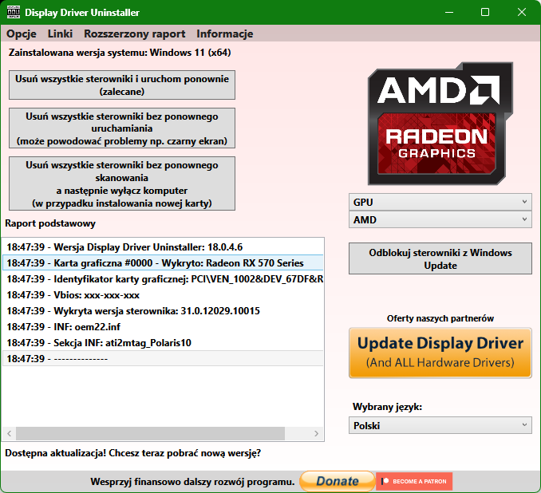The image size is (541, 493).
Task: Click the yellow Donate button
Action: click(x=337, y=481)
